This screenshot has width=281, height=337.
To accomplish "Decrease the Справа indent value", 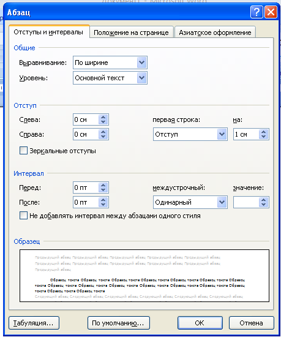I will click(x=103, y=137).
